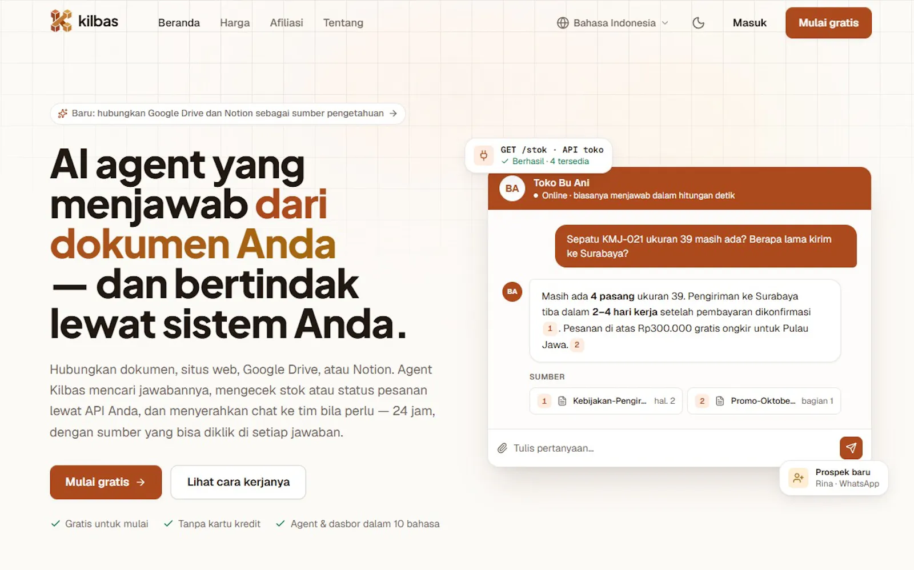Click the kilbas logo icon
The width and height of the screenshot is (914, 570).
61,21
